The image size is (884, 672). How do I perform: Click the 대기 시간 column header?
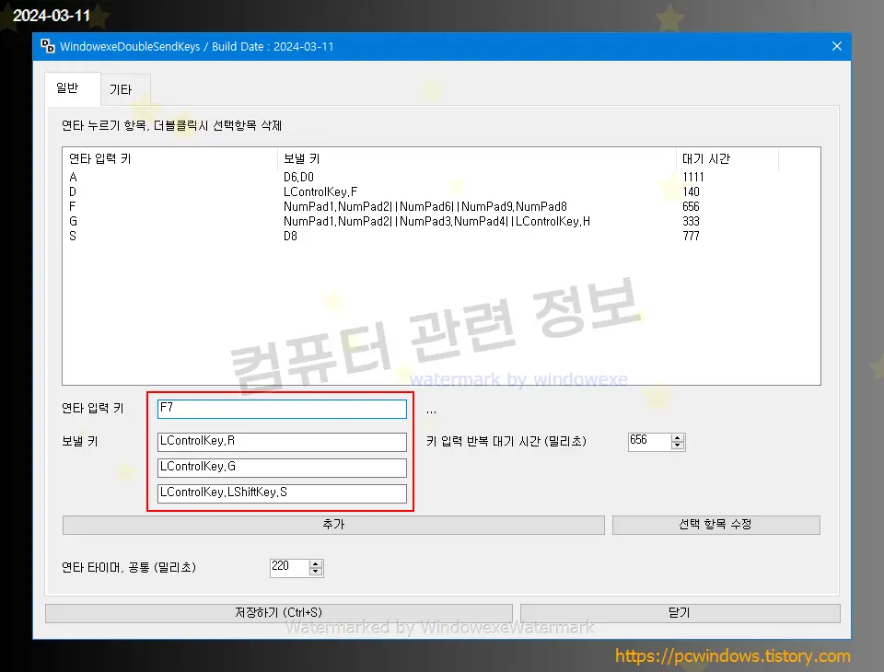pos(727,159)
